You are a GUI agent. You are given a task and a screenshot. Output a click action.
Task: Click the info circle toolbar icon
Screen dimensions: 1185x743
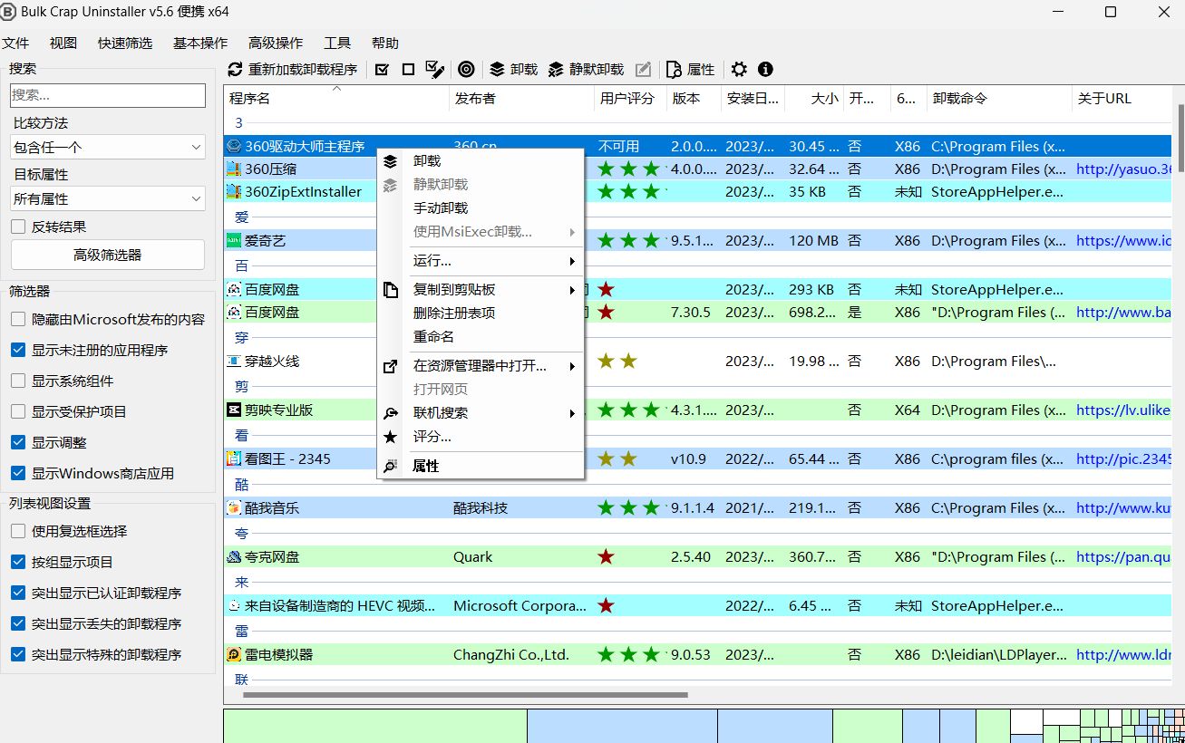pos(765,69)
